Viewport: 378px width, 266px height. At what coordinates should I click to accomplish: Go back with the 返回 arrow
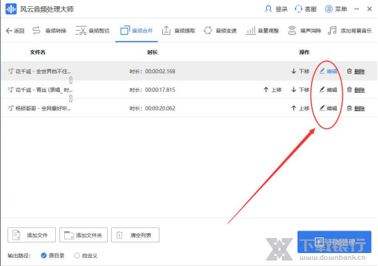[15, 31]
